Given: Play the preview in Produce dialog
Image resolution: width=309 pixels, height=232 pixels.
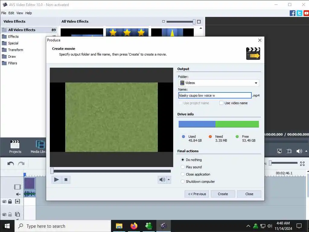Looking at the screenshot, I should point(56,179).
